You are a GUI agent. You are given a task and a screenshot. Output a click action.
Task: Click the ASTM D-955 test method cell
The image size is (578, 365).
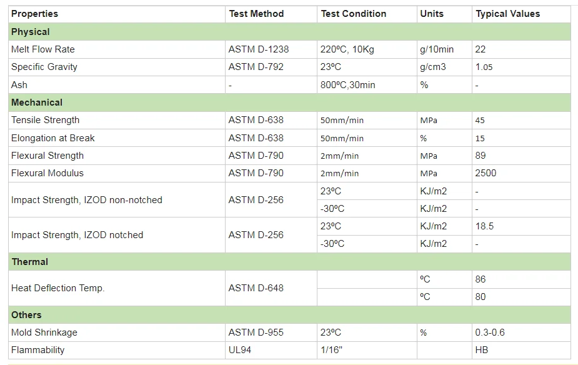pos(256,332)
